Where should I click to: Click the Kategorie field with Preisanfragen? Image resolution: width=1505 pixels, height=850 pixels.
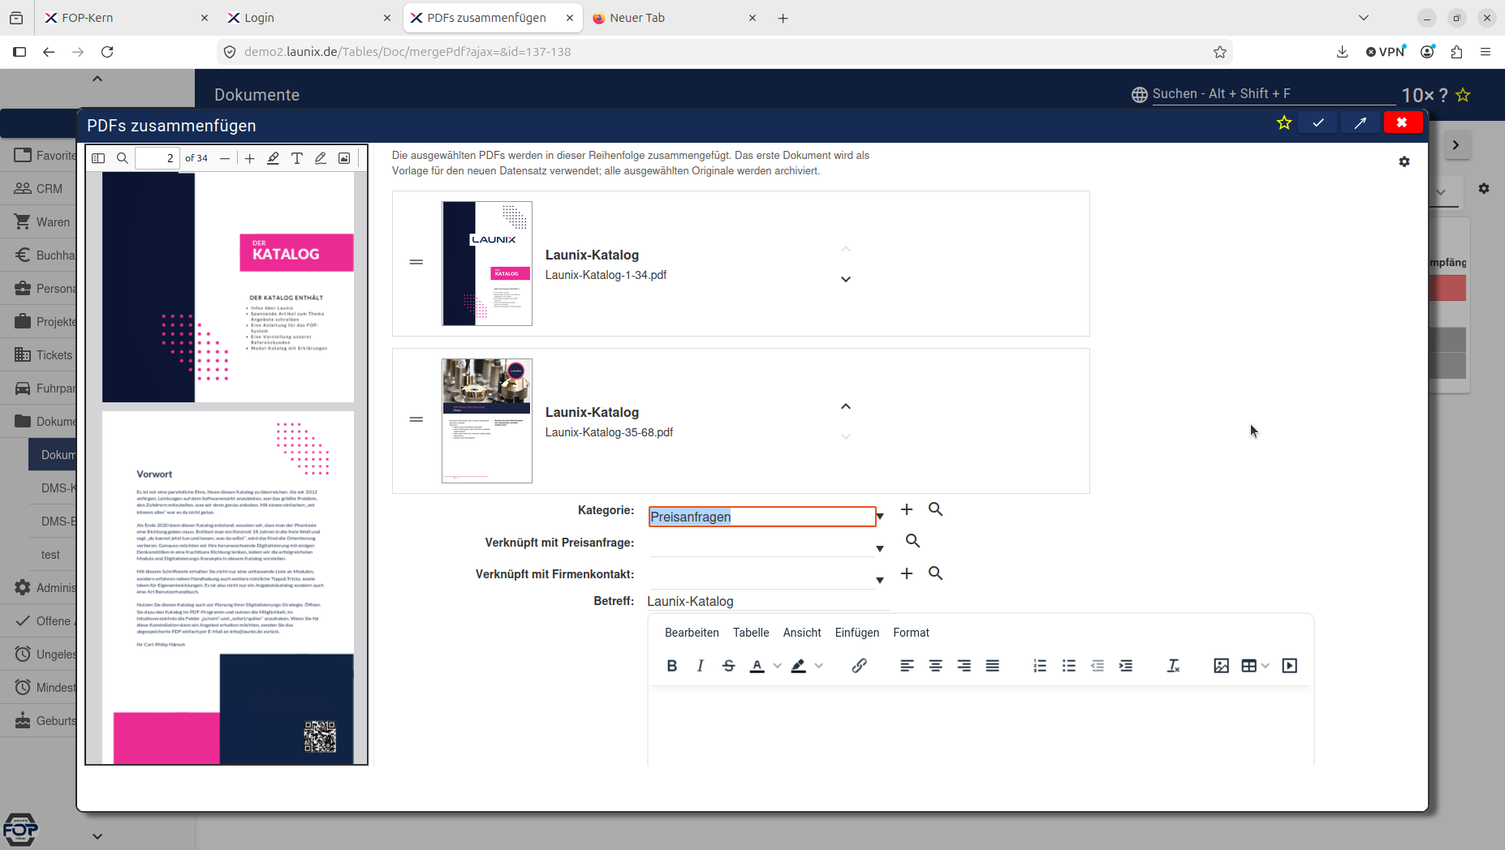click(762, 517)
